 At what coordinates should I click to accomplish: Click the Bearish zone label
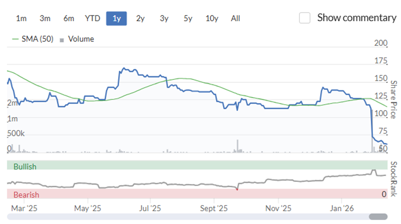pos(26,195)
